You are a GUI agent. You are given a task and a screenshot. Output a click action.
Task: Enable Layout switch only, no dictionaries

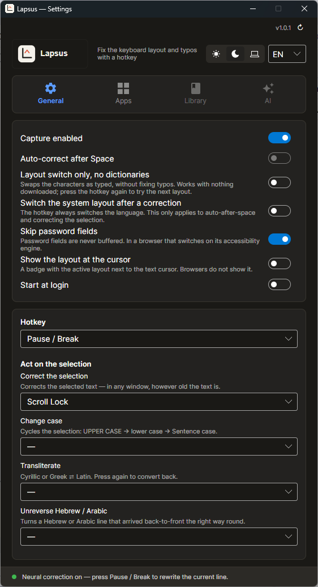tap(280, 182)
